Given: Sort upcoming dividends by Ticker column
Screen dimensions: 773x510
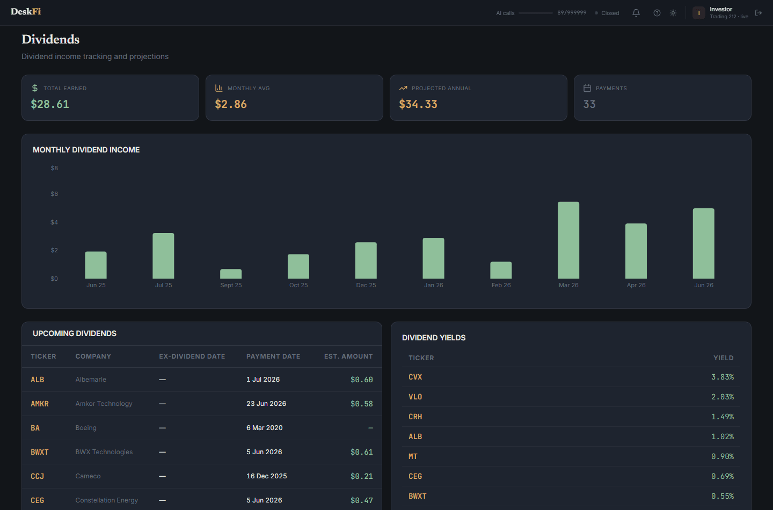Looking at the screenshot, I should (x=43, y=356).
